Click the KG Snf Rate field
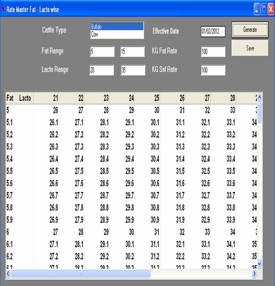275x286 pixels. [213, 70]
